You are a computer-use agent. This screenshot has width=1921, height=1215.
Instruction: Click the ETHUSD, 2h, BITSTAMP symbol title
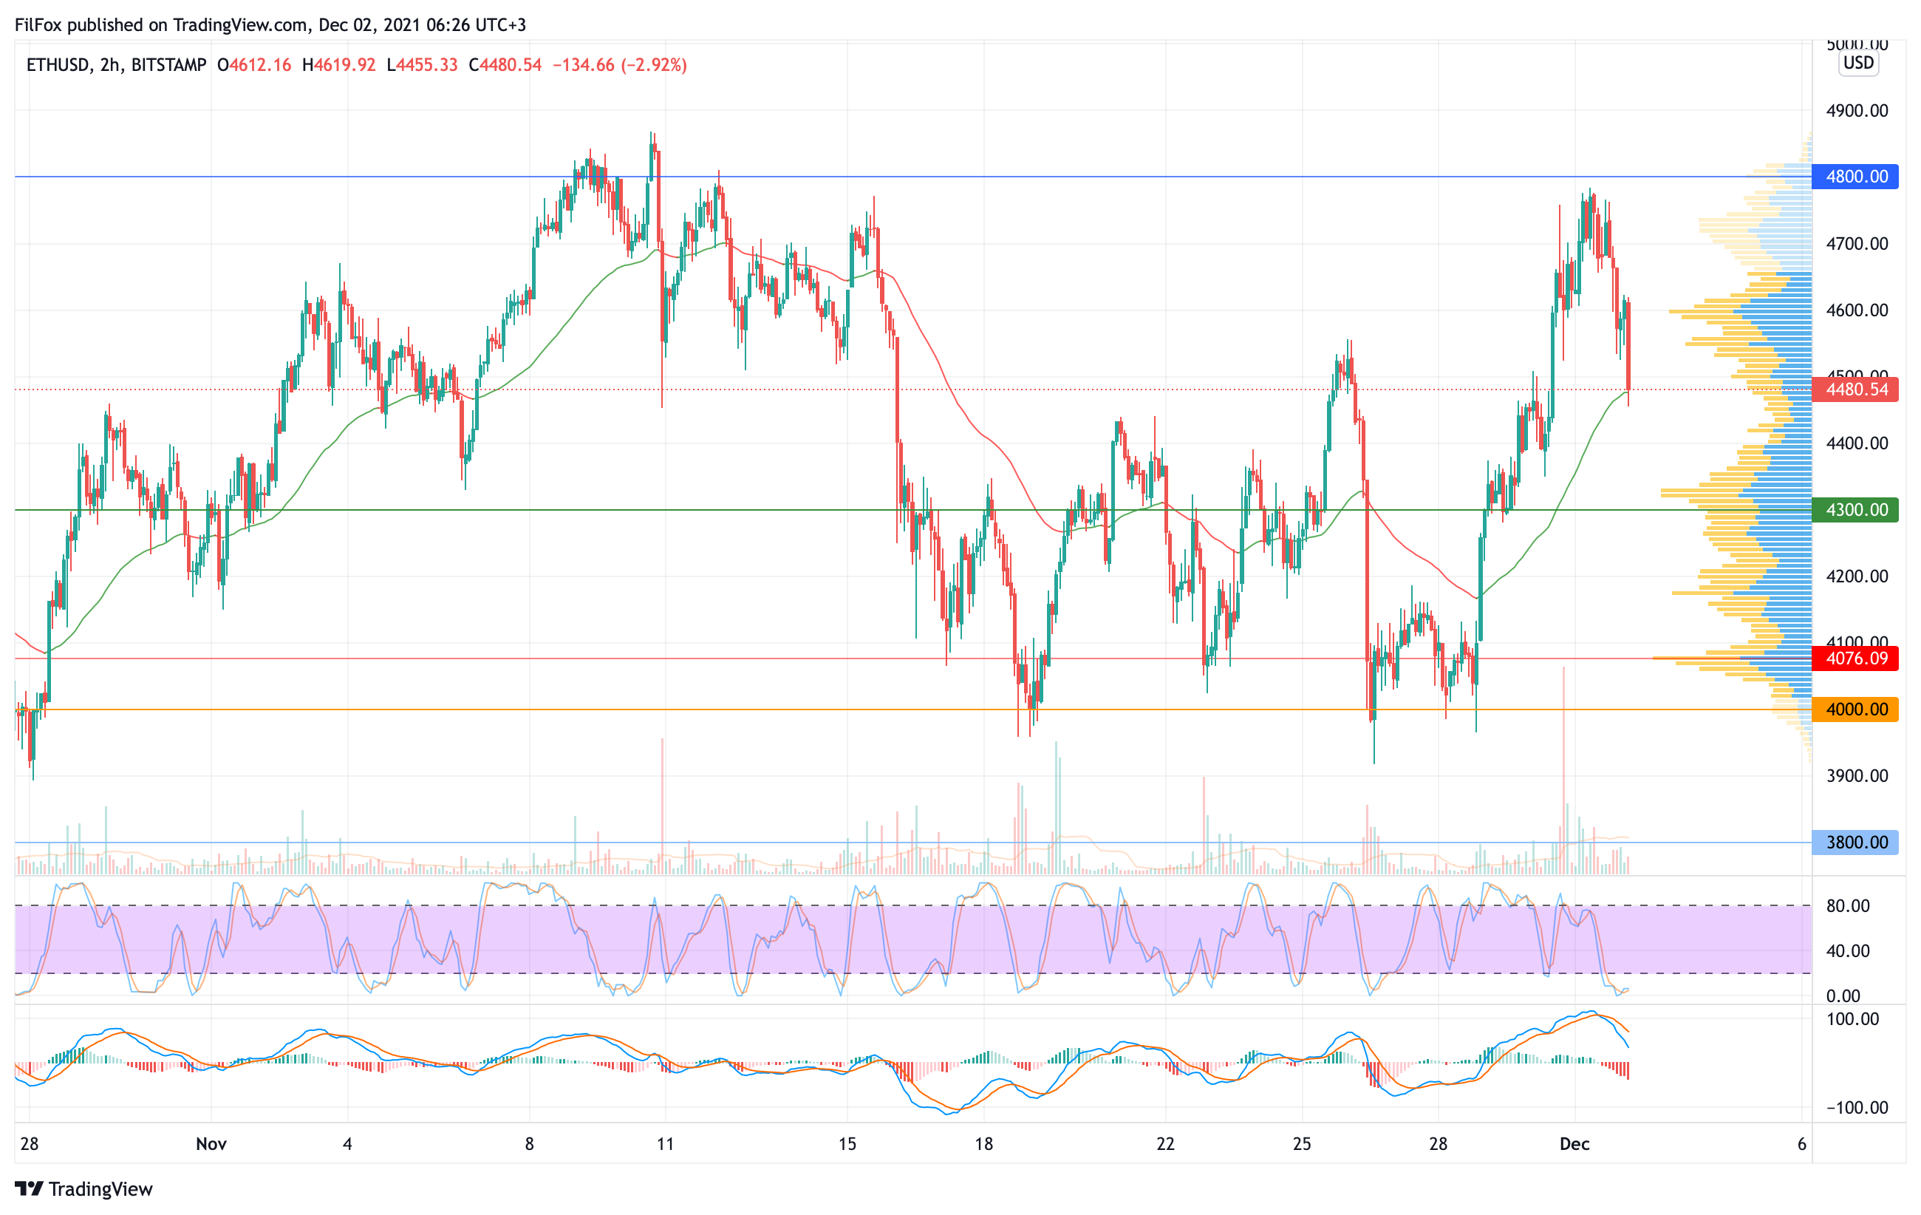(x=117, y=66)
